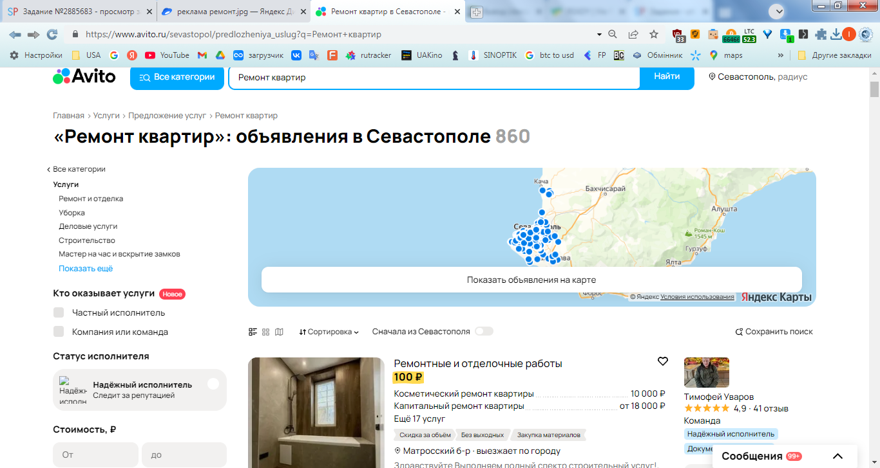Viewport: 880px width, 468px height.
Task: Open 'Главная' breadcrumb link
Action: (x=68, y=116)
